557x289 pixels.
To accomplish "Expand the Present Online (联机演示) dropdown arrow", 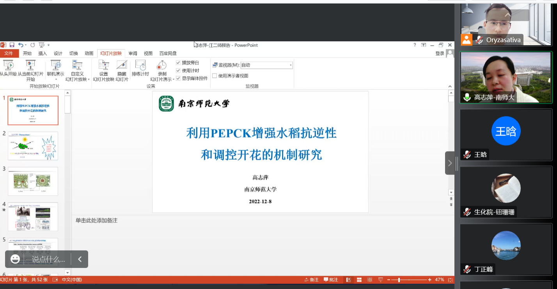I will click(x=56, y=79).
